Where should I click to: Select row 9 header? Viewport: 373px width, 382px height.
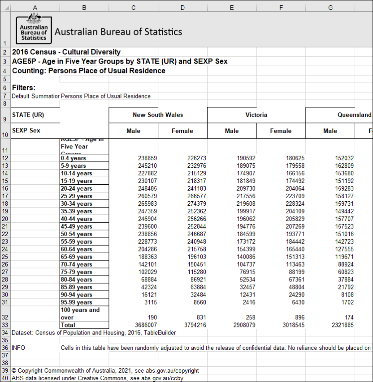coord(5,115)
